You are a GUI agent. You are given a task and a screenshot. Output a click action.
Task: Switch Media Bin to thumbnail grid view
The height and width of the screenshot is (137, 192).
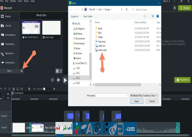57,71
